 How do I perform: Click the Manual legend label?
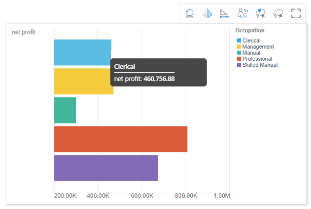click(251, 53)
